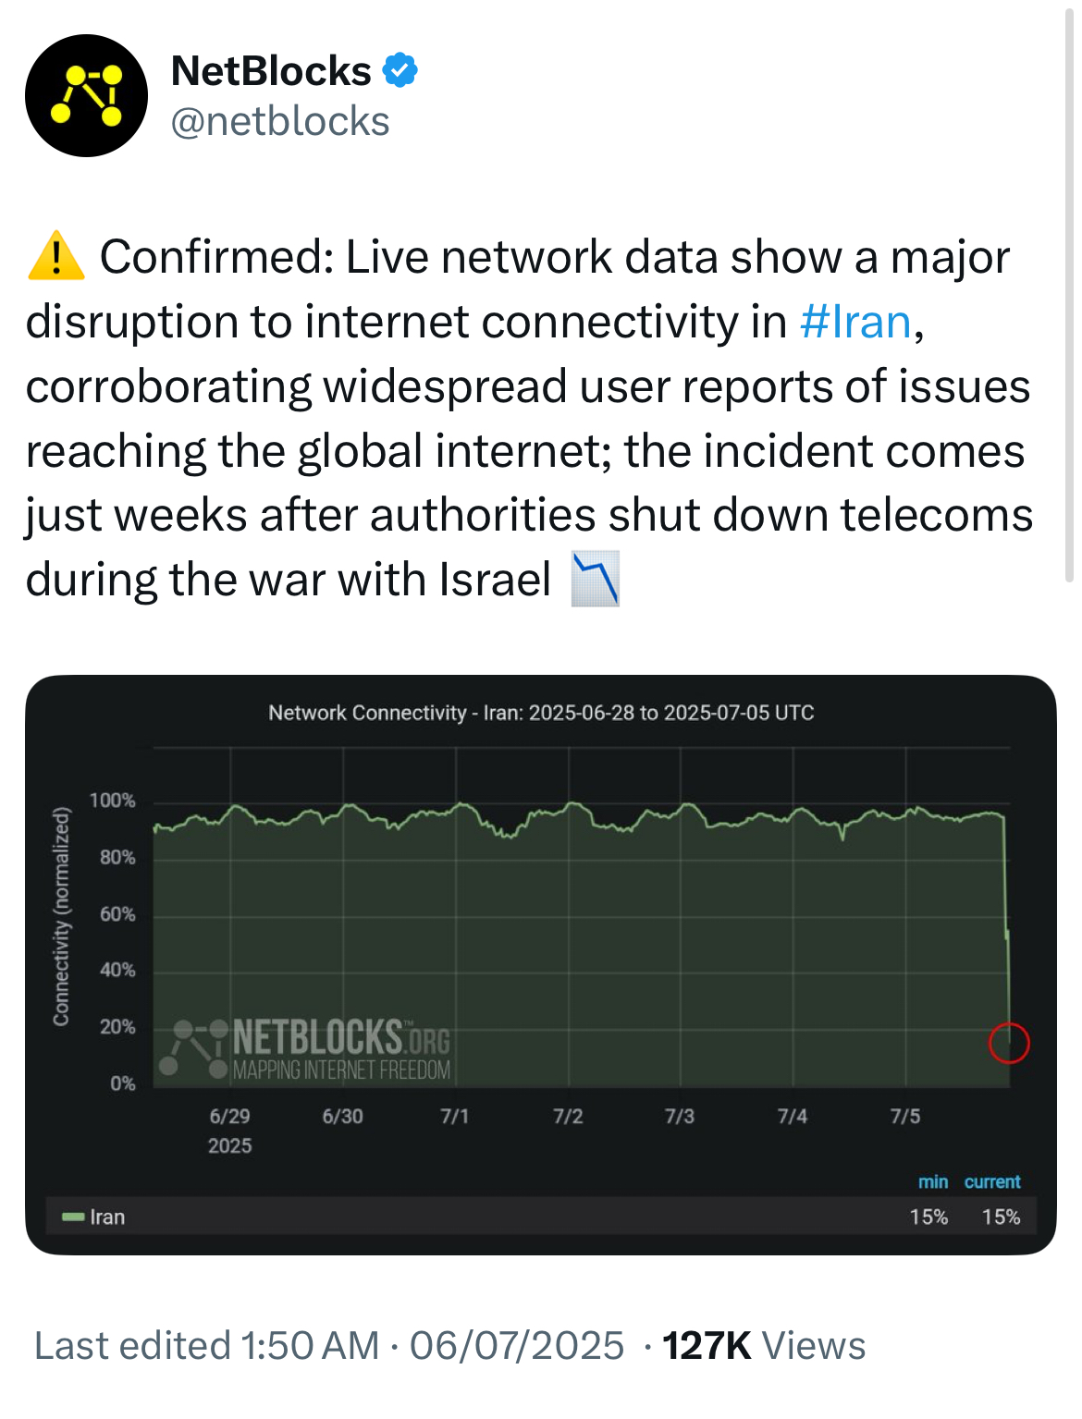Click the "Last edited" label
Screen dimensions: 1082x1419
(132, 1346)
